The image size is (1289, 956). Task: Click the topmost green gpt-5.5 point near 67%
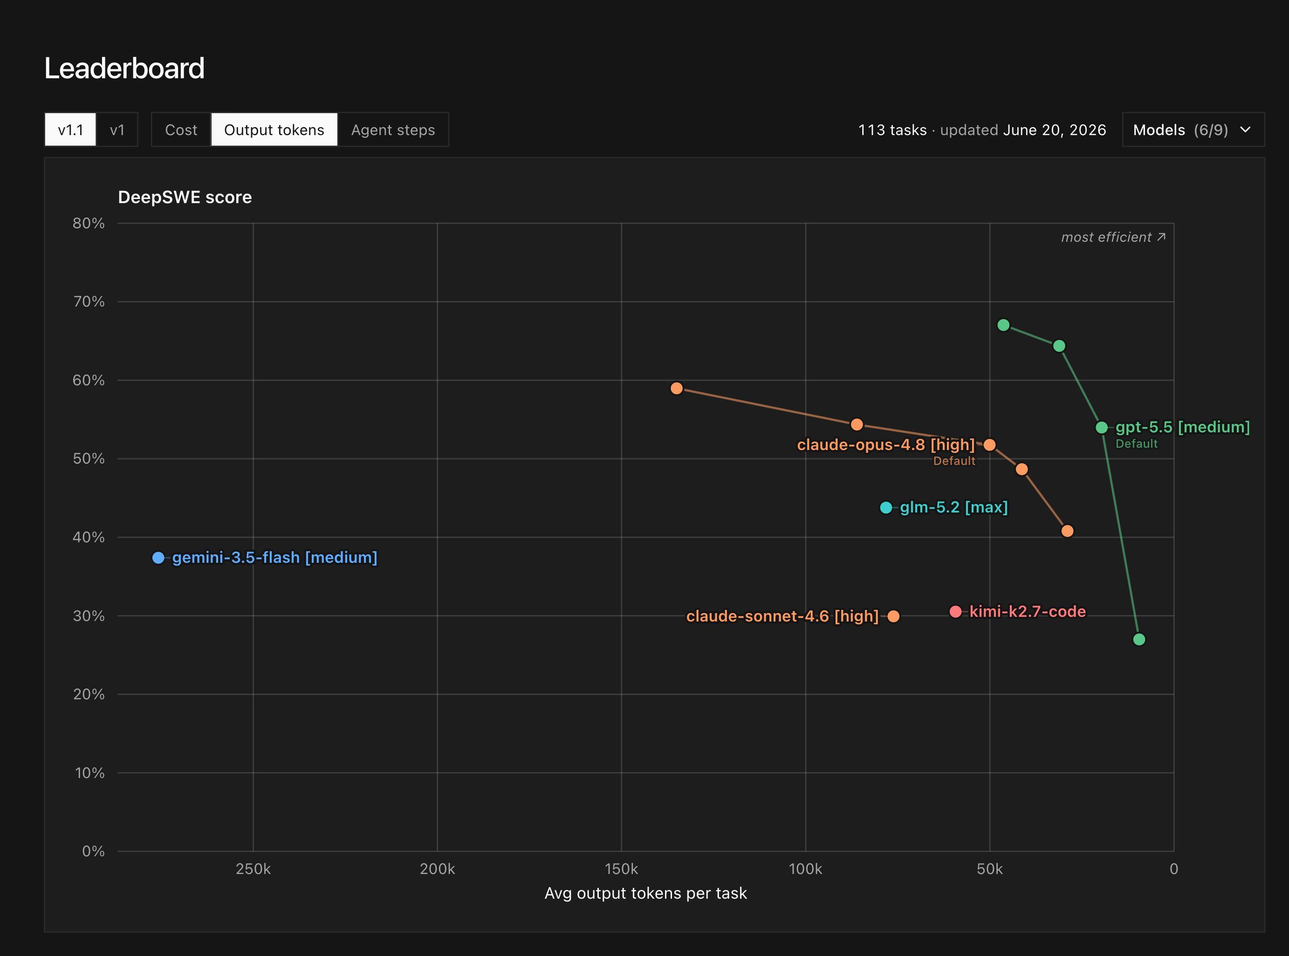[1004, 325]
